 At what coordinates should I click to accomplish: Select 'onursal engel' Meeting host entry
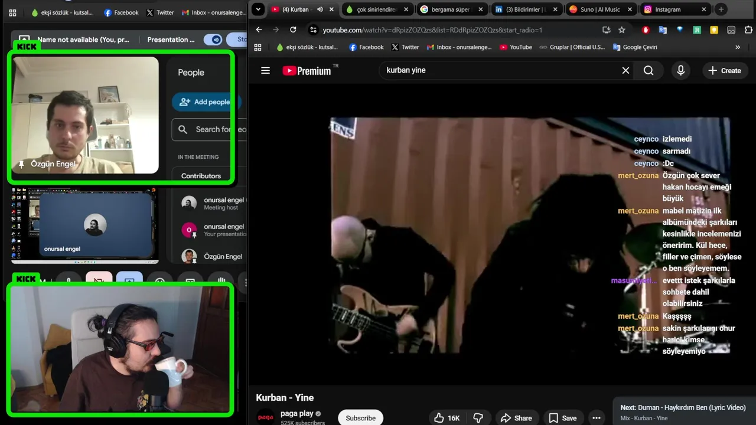coord(213,204)
